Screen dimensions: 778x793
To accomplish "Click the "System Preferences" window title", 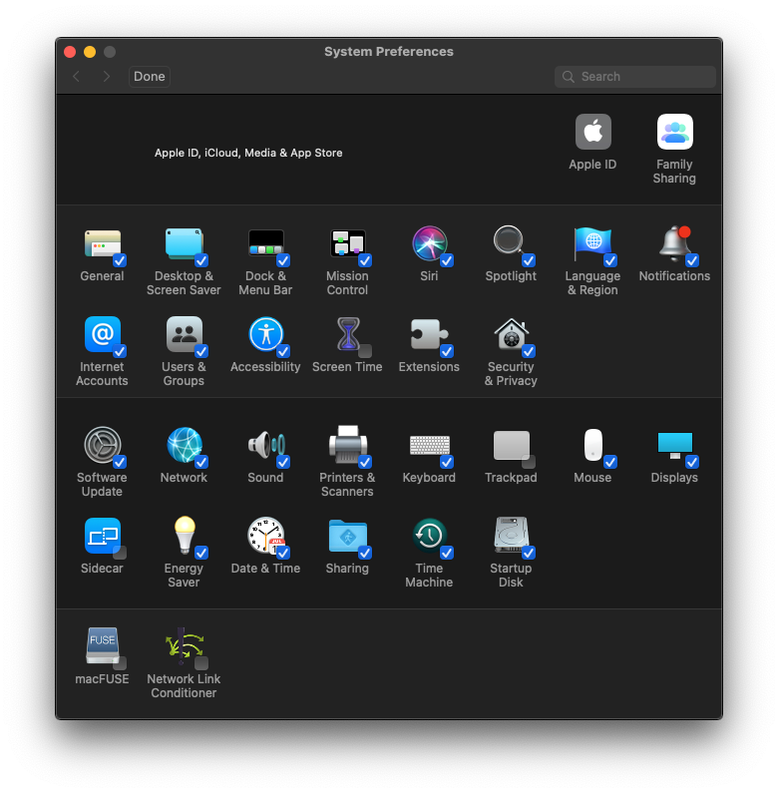I will coord(388,52).
